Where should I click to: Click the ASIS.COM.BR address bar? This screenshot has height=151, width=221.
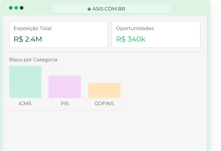click(111, 8)
